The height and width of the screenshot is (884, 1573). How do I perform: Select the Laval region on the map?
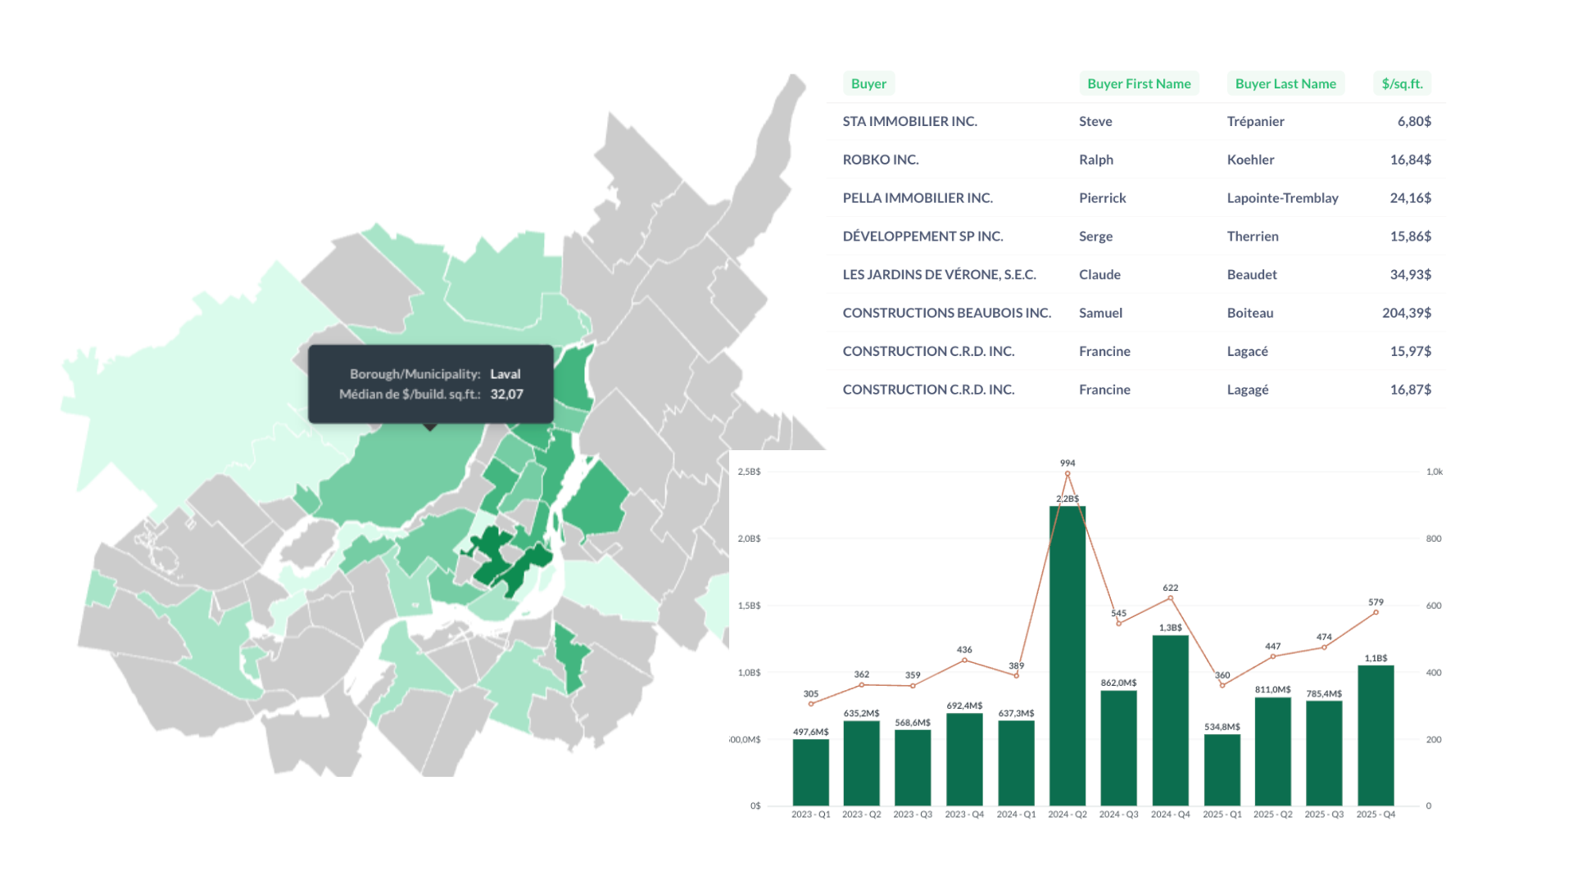(401, 475)
